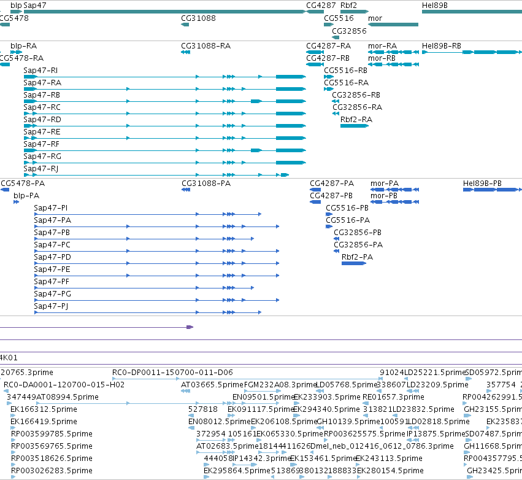Select the CG4287-RA transcript label
The height and width of the screenshot is (480, 522).
click(x=329, y=46)
